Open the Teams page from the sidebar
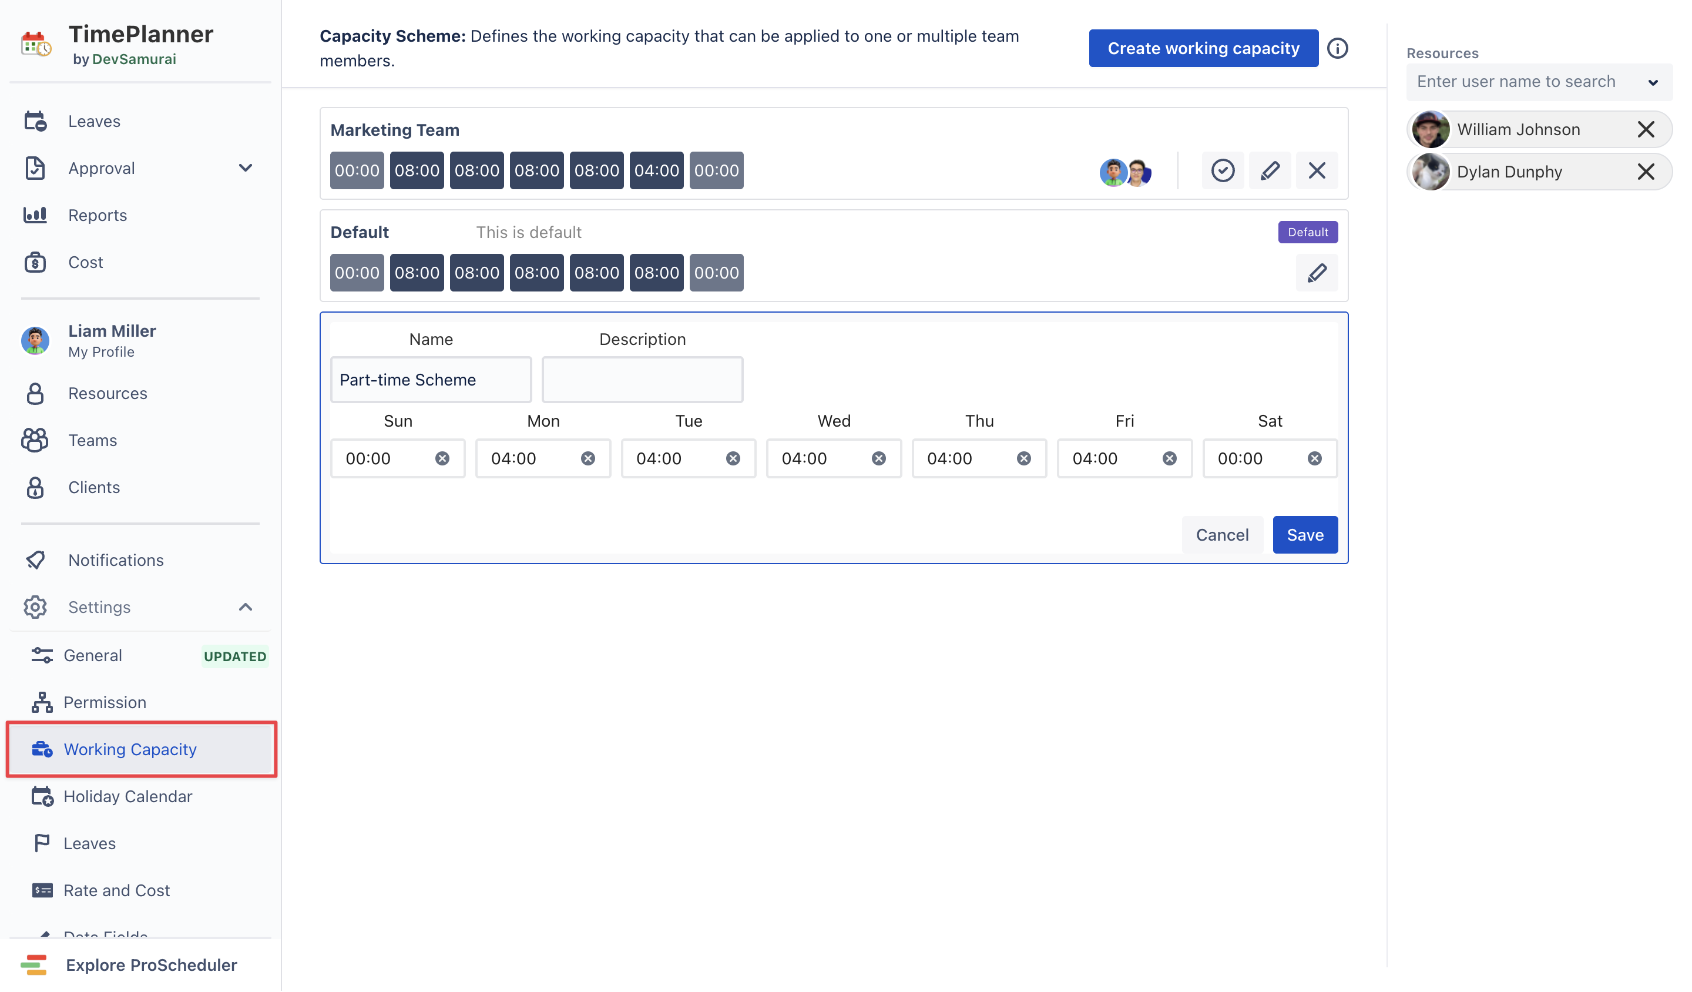The height and width of the screenshot is (992, 1692). tap(92, 440)
